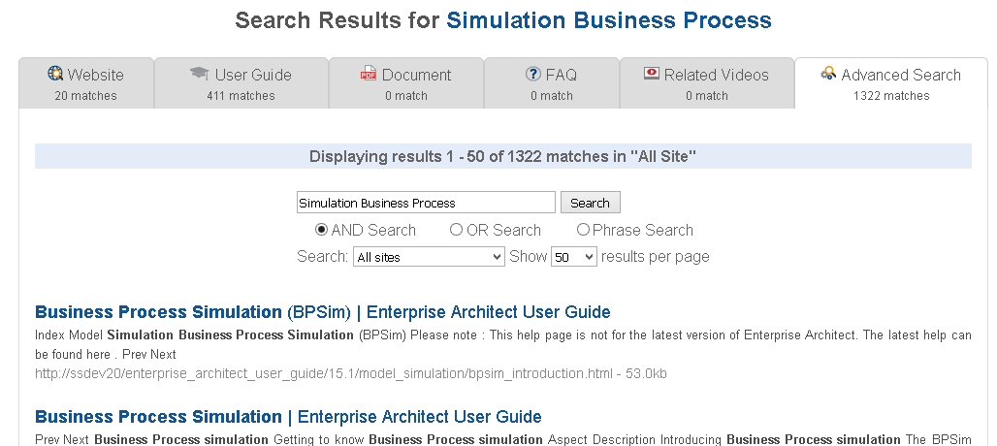This screenshot has width=997, height=446.
Task: Click the search query text field
Action: coord(426,203)
